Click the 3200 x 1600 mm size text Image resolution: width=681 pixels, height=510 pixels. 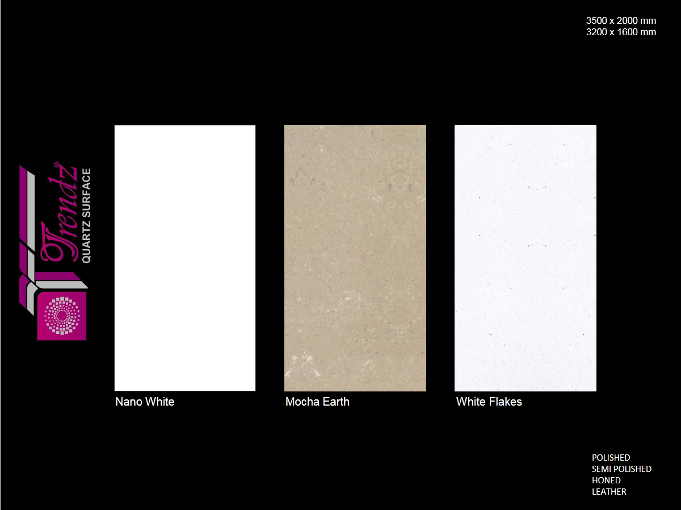coord(621,32)
